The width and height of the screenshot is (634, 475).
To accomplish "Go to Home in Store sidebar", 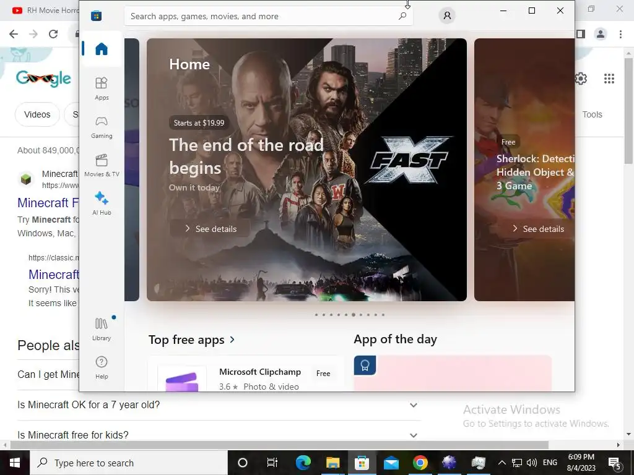I will [x=102, y=49].
